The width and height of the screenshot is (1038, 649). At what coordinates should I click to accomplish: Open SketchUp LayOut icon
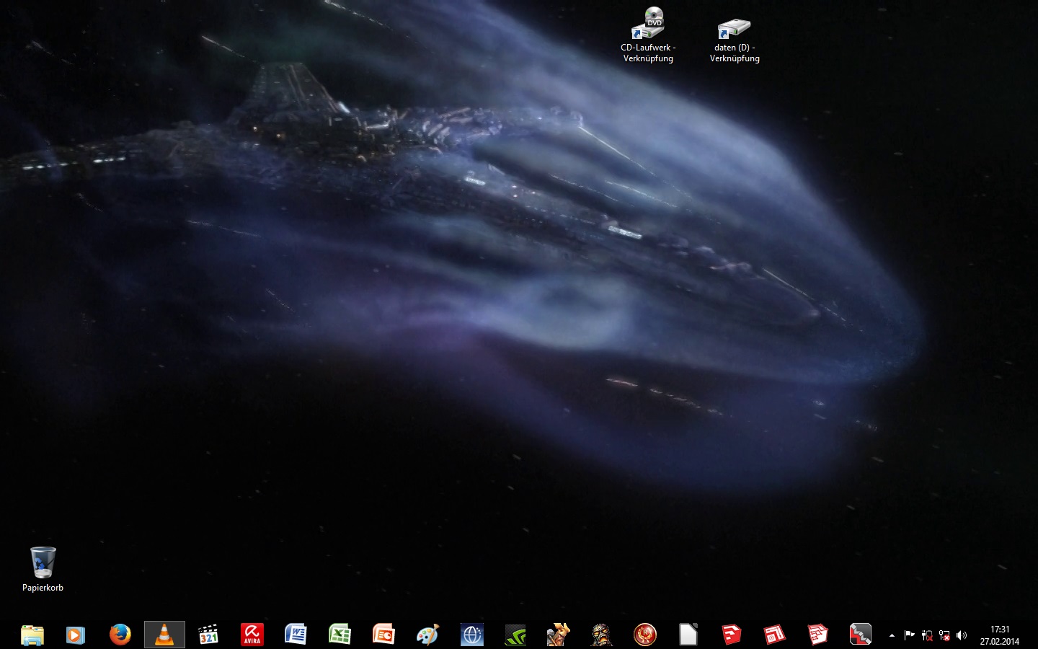(x=775, y=635)
